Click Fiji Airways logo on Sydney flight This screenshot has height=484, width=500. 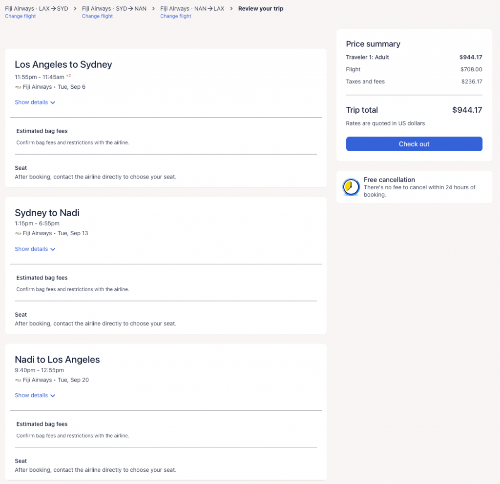(18, 87)
